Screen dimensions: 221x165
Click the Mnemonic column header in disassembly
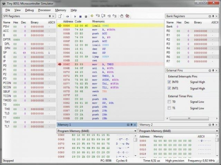point(98,21)
